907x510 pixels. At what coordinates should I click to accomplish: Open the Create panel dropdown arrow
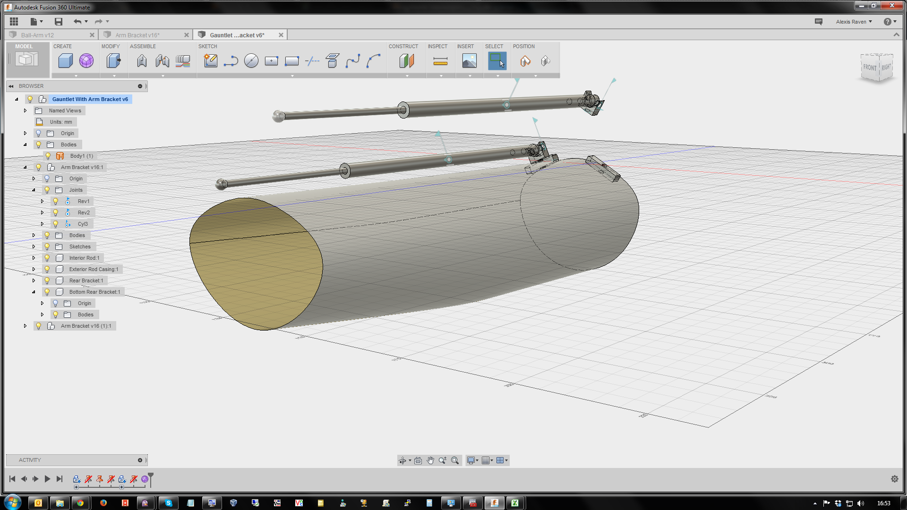tap(76, 76)
